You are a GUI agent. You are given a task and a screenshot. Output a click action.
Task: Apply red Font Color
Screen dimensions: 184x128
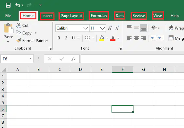point(113,38)
